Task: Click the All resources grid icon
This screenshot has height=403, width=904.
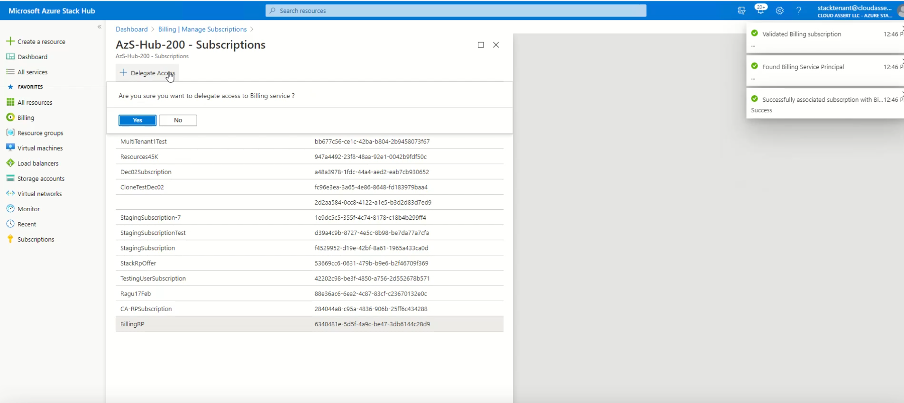Action: (x=10, y=102)
